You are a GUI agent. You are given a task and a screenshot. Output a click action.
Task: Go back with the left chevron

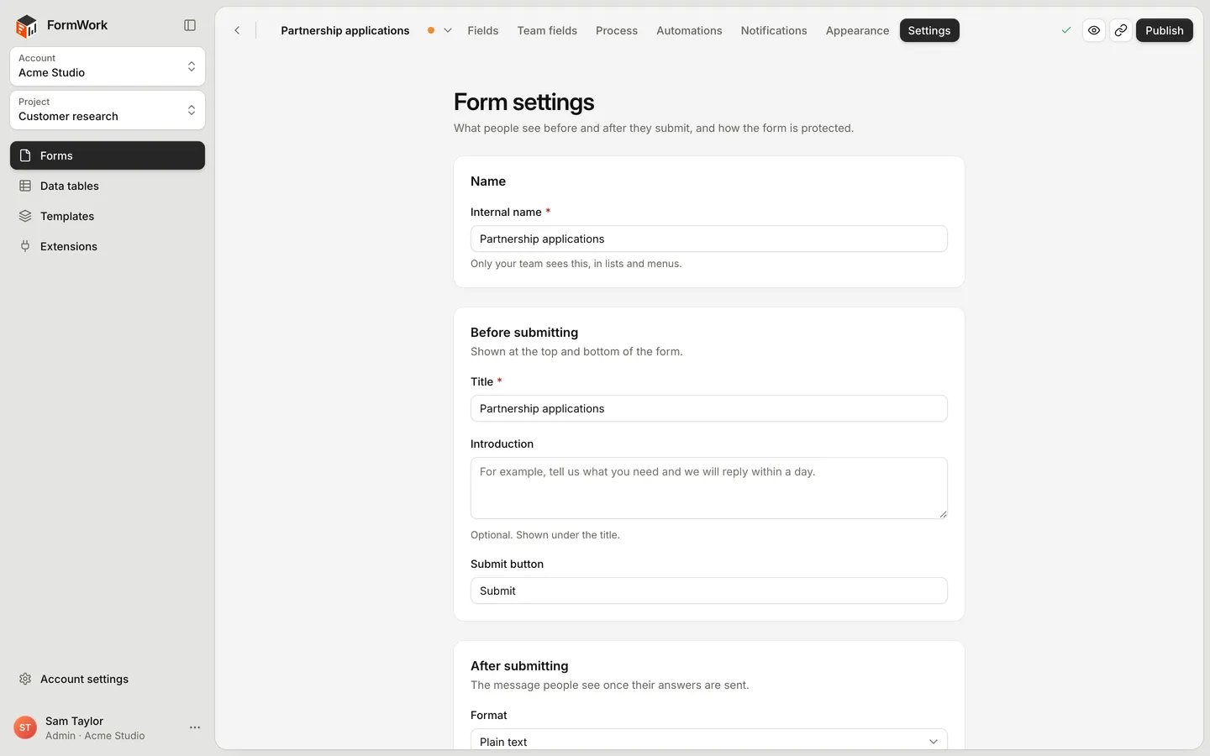pos(237,30)
